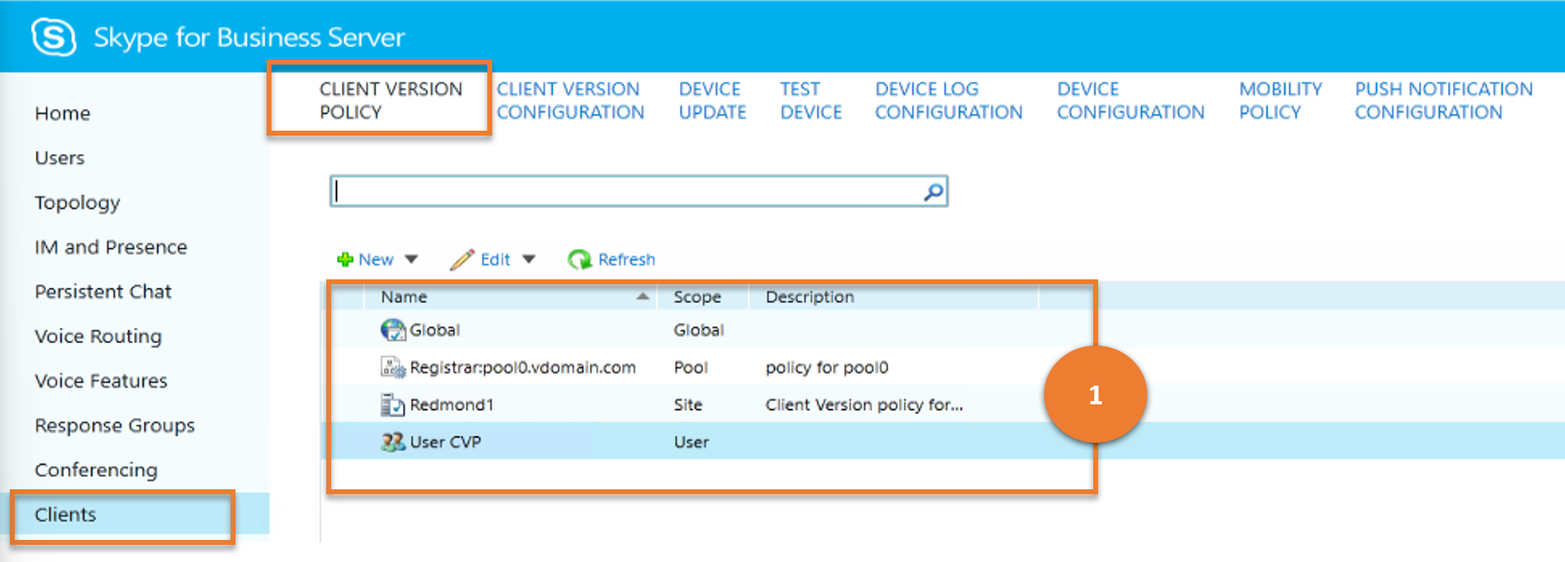Click the User CVP users icon
1565x562 pixels.
tap(393, 442)
